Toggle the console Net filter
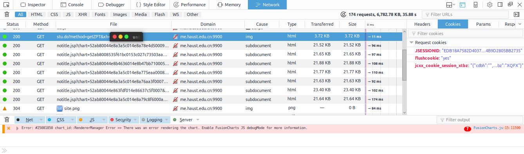Viewport: 524px width, 154px height. pyautogui.click(x=26, y=120)
